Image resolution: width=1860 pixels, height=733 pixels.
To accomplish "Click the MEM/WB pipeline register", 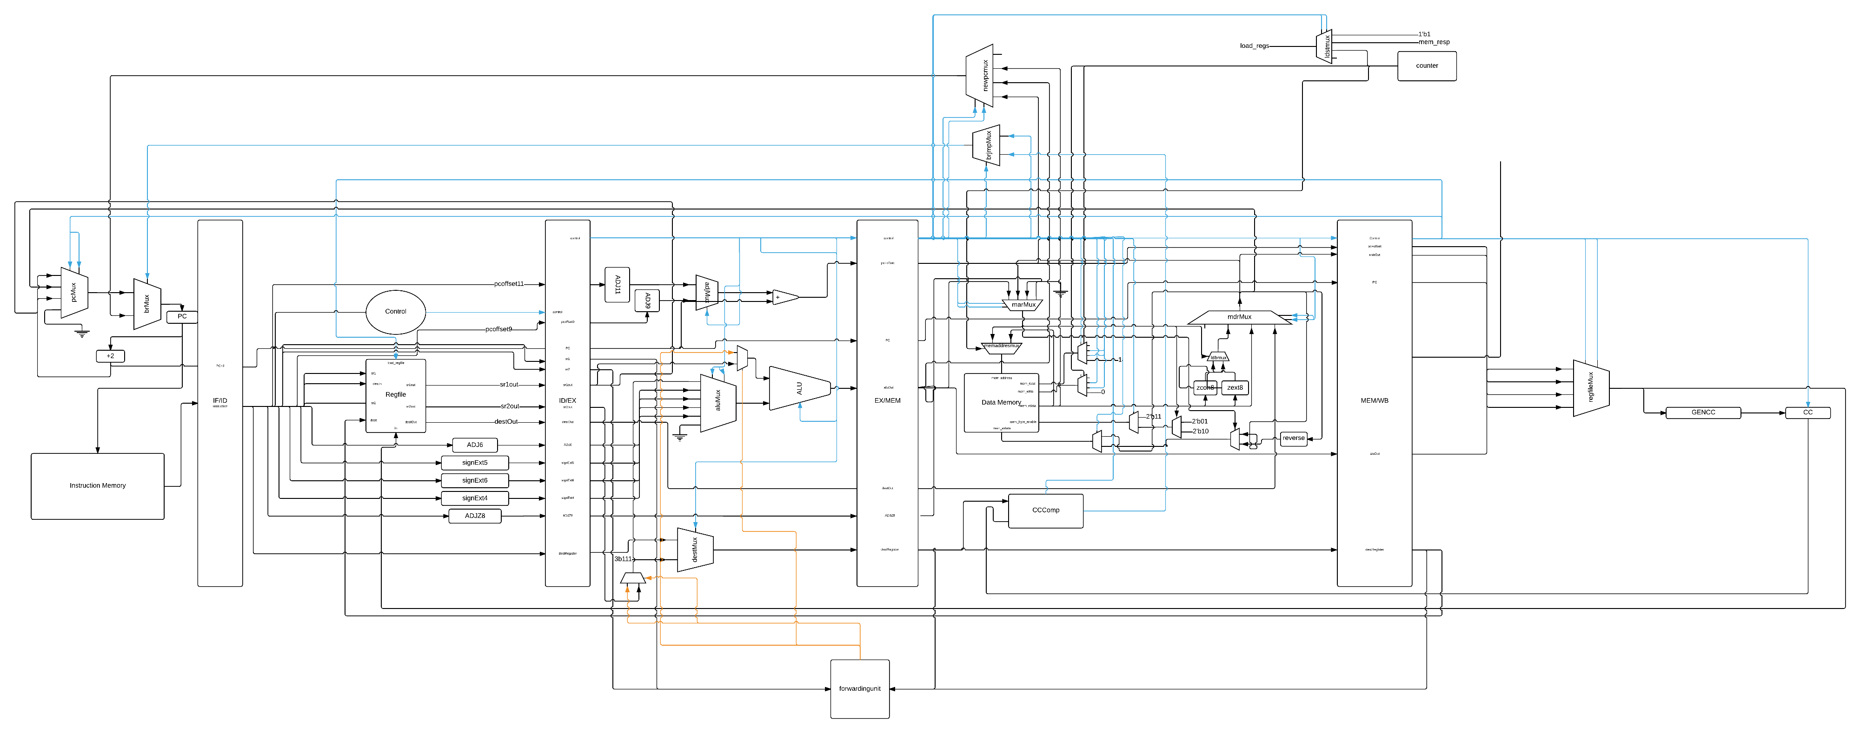I will tap(1375, 403).
